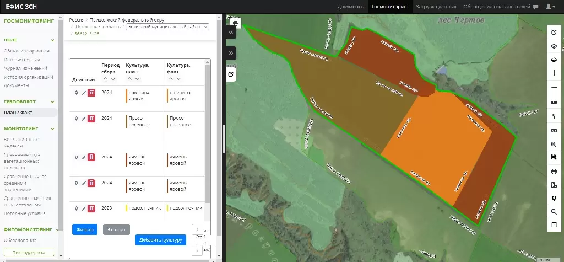Viewport: 564px width, 262px height.
Task: Click the save icon in map toolbar
Action: (554, 157)
